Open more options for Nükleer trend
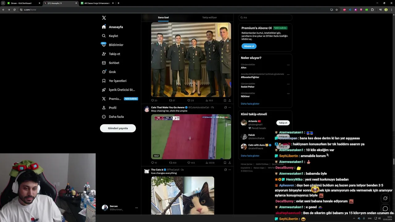 pos(288,93)
